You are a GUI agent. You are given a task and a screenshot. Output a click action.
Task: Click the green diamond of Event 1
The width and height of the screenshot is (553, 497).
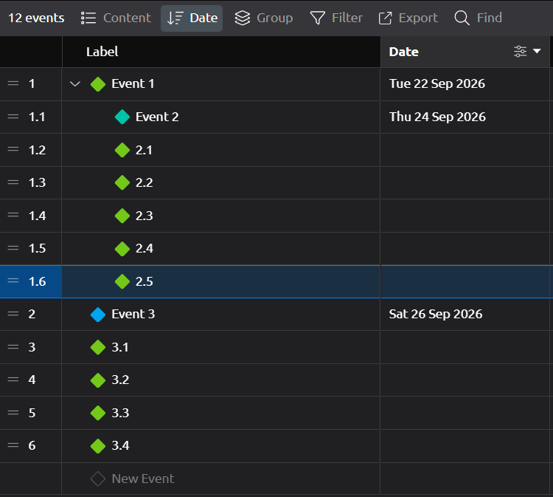tap(98, 84)
